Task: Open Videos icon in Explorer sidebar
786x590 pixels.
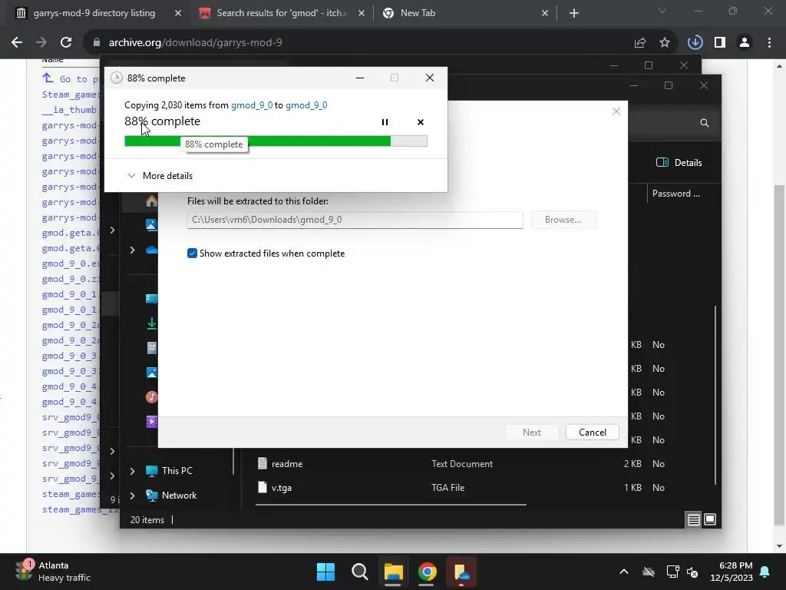Action: [151, 422]
